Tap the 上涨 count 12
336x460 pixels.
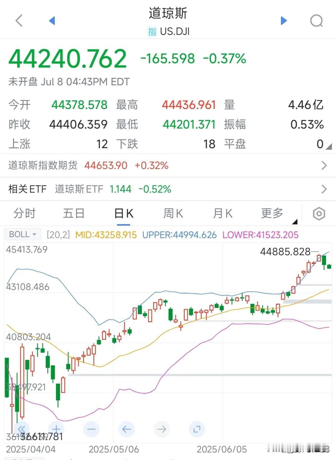(102, 144)
